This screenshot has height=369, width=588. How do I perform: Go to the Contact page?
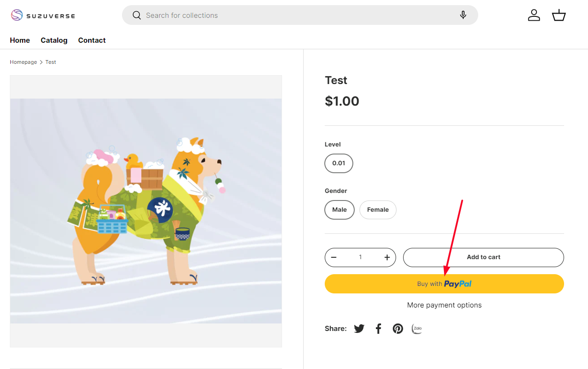pos(92,40)
